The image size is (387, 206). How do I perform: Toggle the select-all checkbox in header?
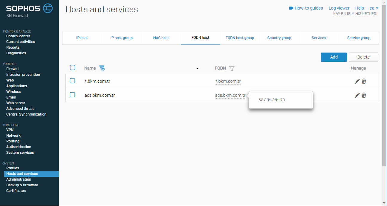(73, 68)
